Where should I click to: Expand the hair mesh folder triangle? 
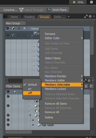coord(33,125)
